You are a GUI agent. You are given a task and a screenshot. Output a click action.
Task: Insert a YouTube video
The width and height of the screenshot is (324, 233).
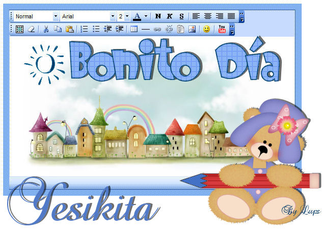tap(222, 29)
